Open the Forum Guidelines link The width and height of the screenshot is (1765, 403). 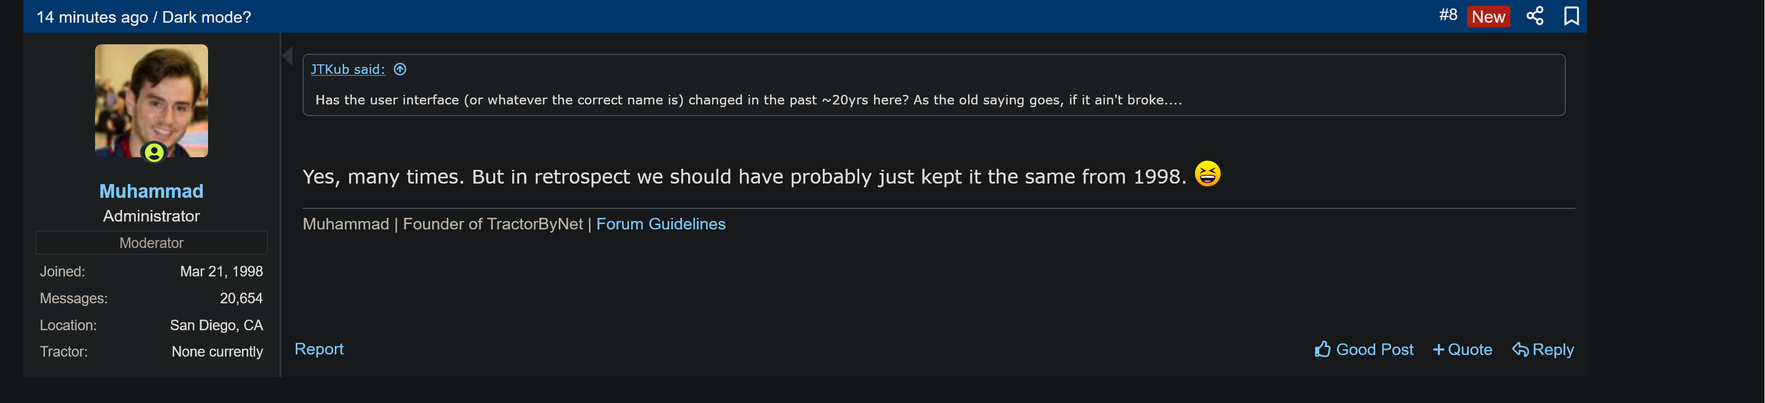pos(661,224)
